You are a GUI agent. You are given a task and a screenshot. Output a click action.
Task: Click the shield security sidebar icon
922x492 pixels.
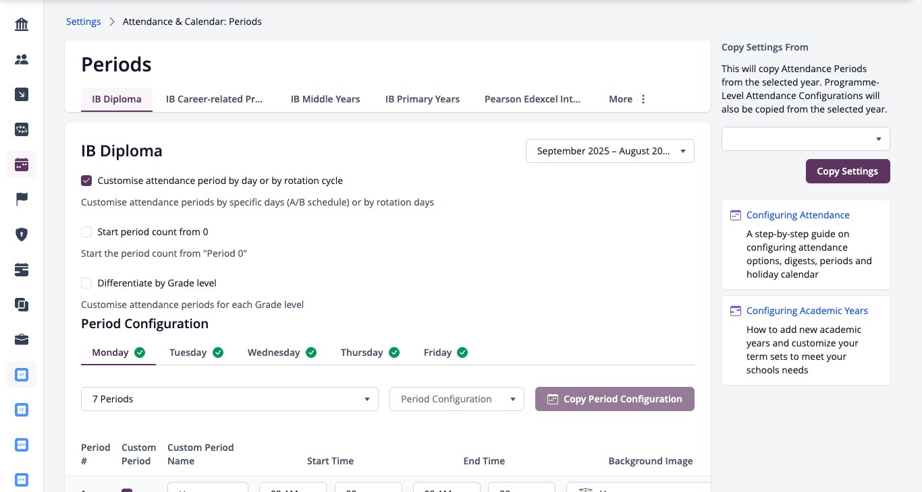tap(22, 235)
